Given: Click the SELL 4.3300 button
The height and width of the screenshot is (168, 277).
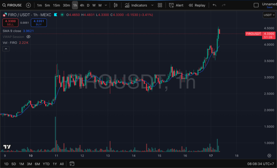Looking at the screenshot, I should [x=10, y=23].
